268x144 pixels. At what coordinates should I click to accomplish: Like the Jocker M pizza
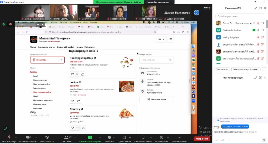pyautogui.click(x=72, y=101)
